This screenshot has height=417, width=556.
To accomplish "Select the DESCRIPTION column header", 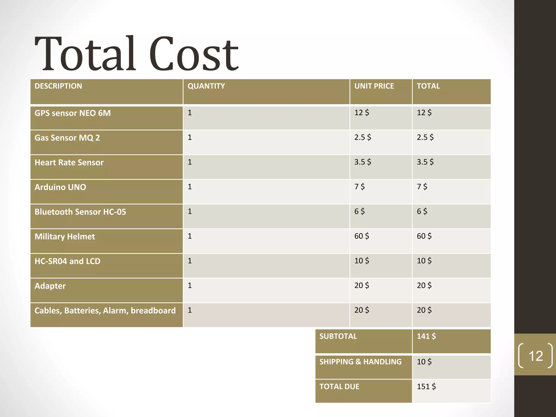I will point(58,86).
